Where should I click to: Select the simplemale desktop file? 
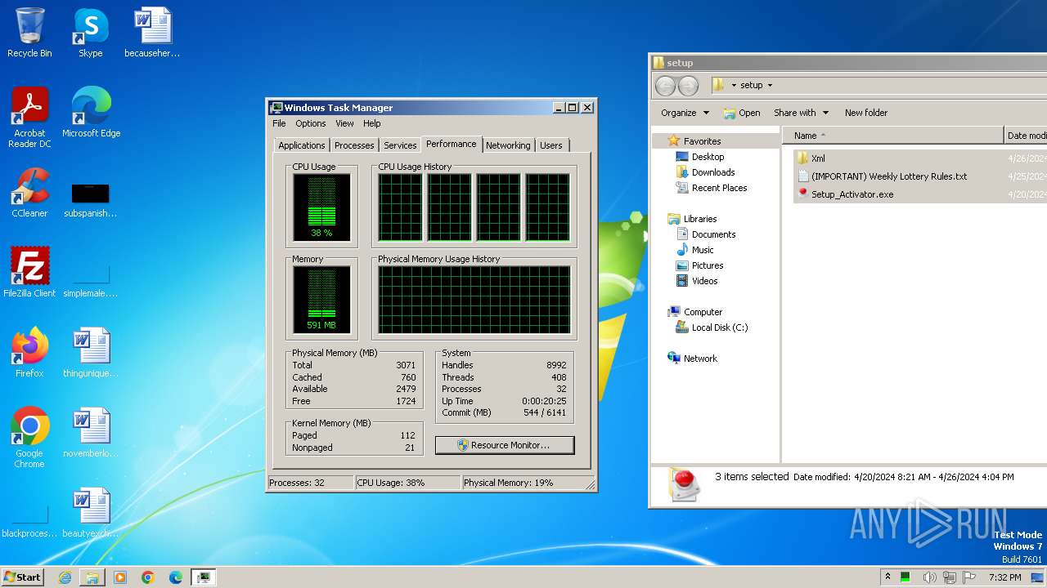90,280
